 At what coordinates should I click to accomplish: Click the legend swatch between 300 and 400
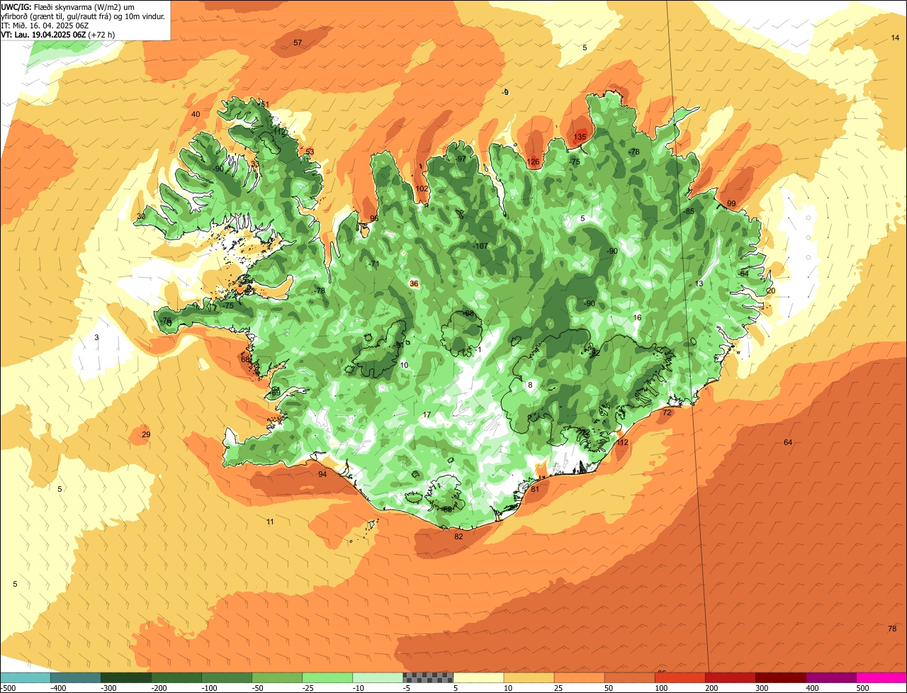pos(780,677)
